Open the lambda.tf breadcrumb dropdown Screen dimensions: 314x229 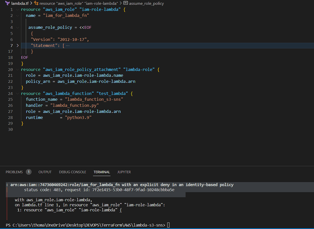(x=19, y=3)
